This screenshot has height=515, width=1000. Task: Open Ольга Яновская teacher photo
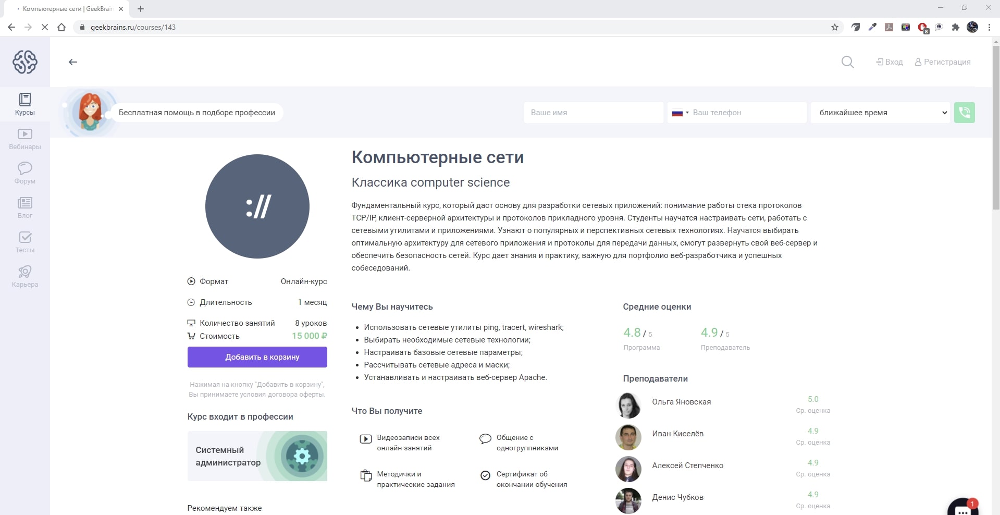628,406
